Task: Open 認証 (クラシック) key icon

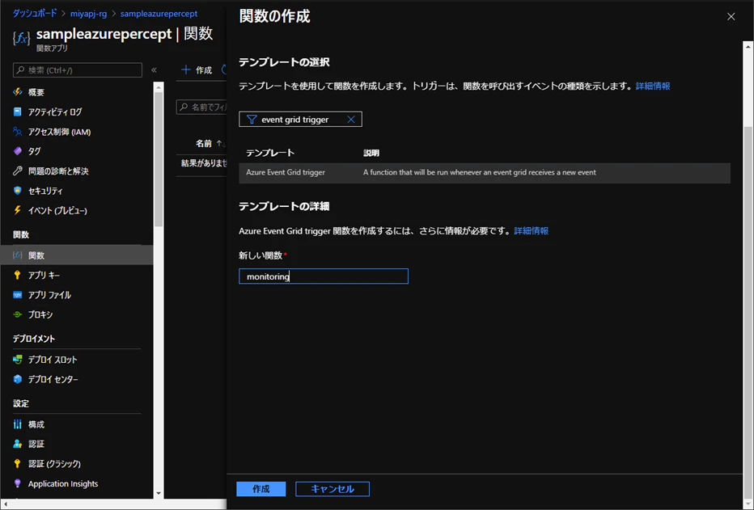Action: coord(17,463)
